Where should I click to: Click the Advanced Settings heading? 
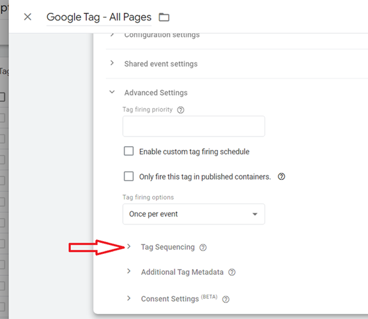click(156, 93)
